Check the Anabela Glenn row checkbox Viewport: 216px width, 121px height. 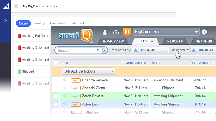pos(56,88)
